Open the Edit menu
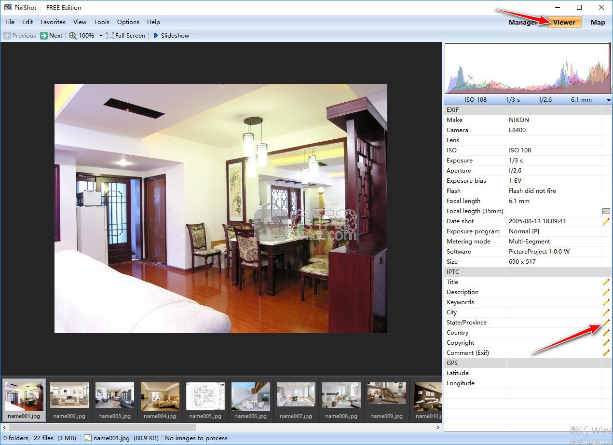Viewport: 613px width, 445px height. click(x=27, y=22)
